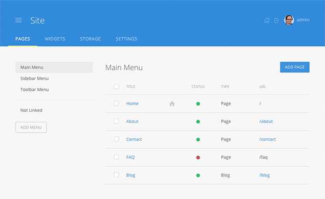Open the Blog page title link
325x199 pixels.
pyautogui.click(x=131, y=175)
